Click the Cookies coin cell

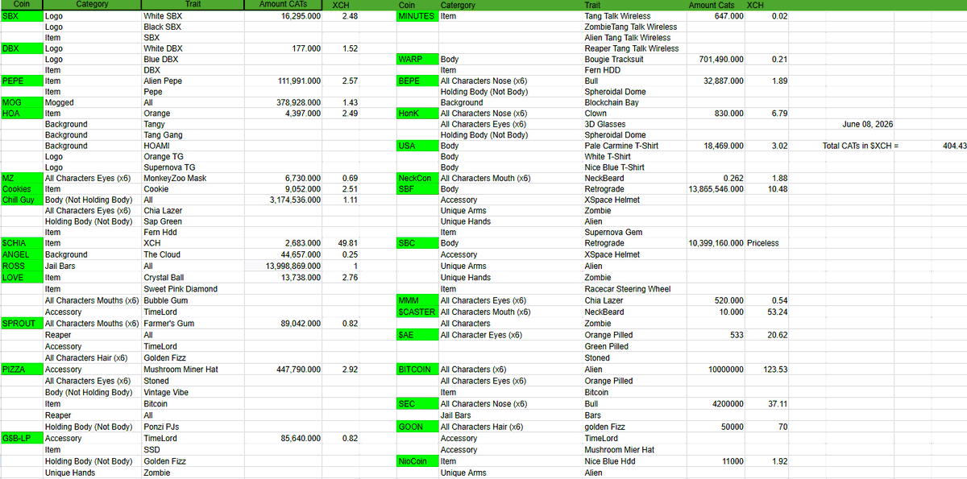tap(22, 189)
